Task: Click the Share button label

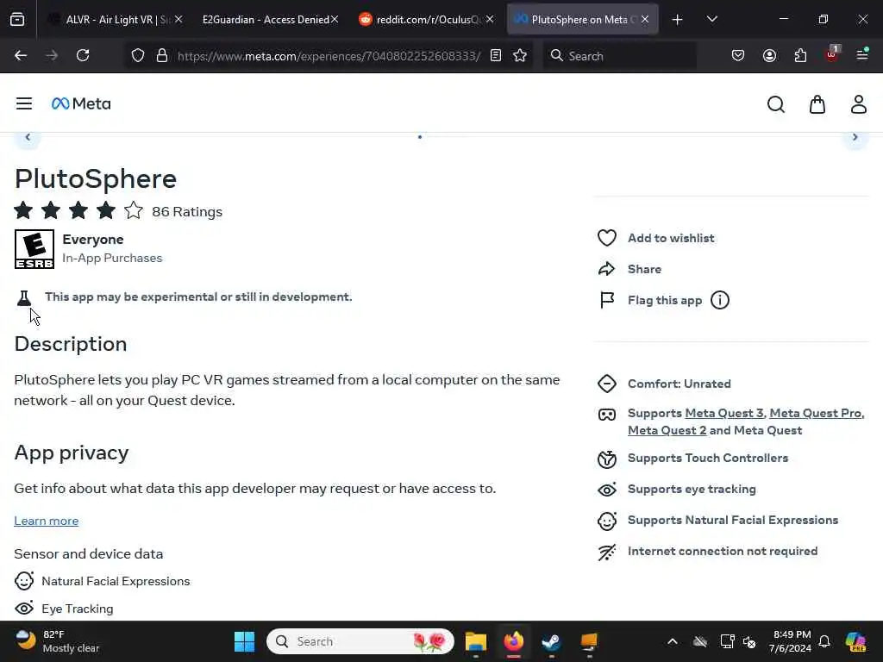Action: point(644,269)
